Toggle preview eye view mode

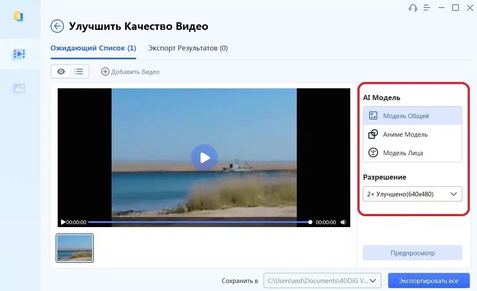[x=61, y=71]
